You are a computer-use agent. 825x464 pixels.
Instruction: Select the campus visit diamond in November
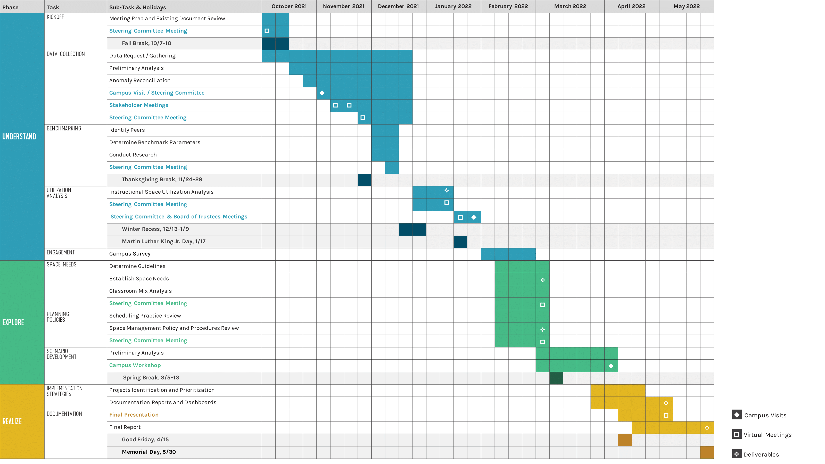[x=323, y=93]
